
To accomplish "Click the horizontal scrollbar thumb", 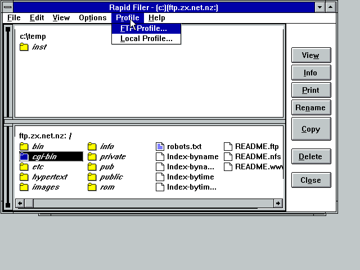I will [x=29, y=203].
